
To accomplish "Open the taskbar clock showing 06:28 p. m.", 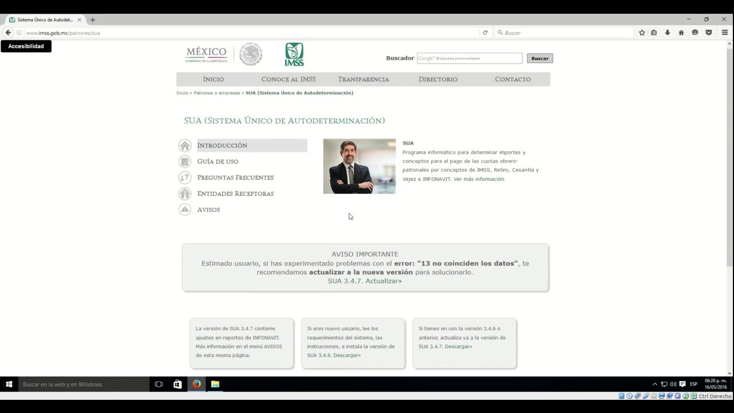I will pos(715,384).
